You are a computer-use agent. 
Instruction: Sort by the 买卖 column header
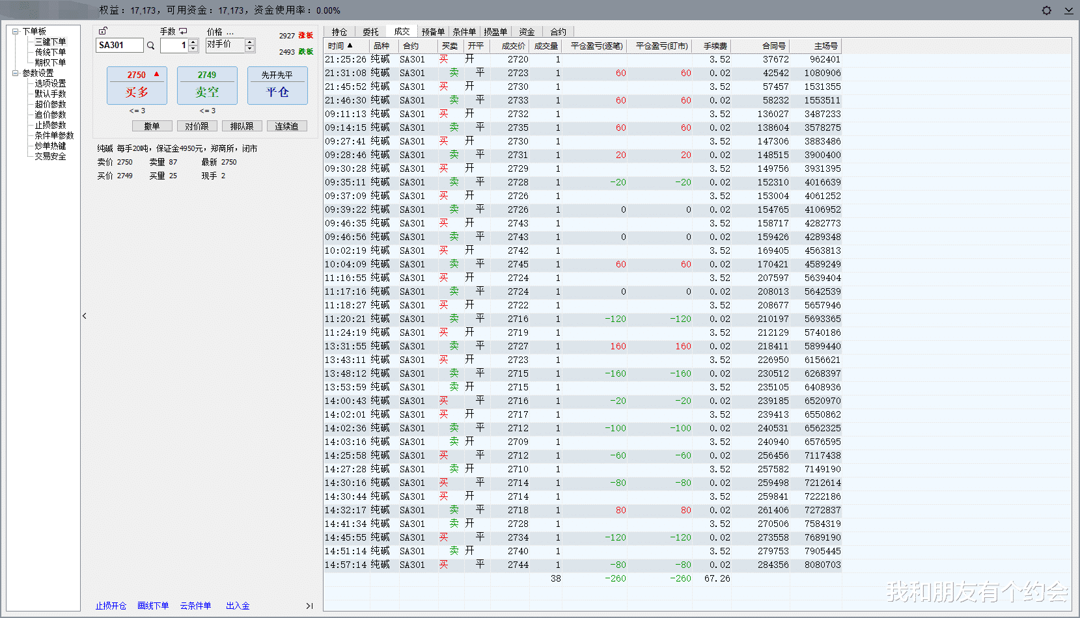(x=450, y=46)
